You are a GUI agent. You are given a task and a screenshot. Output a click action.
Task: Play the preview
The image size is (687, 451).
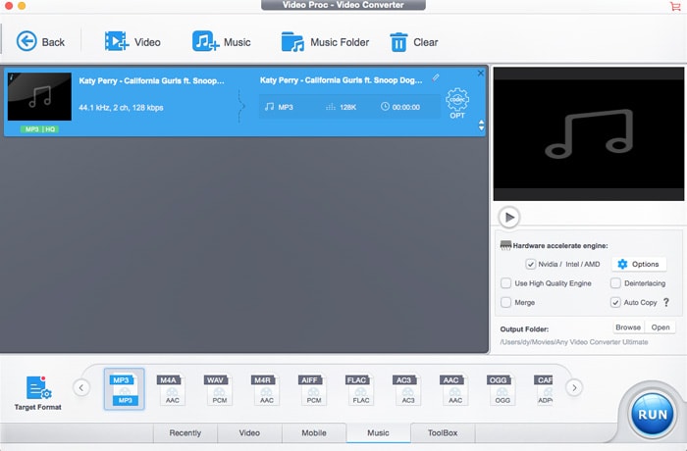(x=509, y=217)
